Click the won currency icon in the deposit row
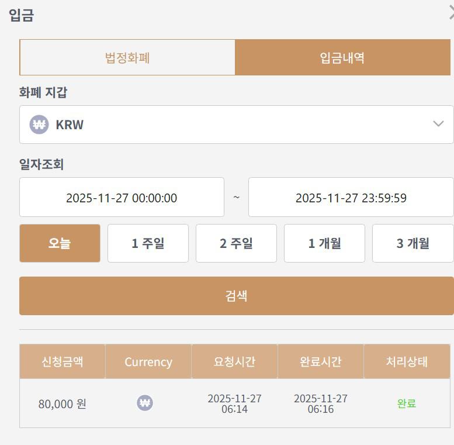 click(x=145, y=403)
